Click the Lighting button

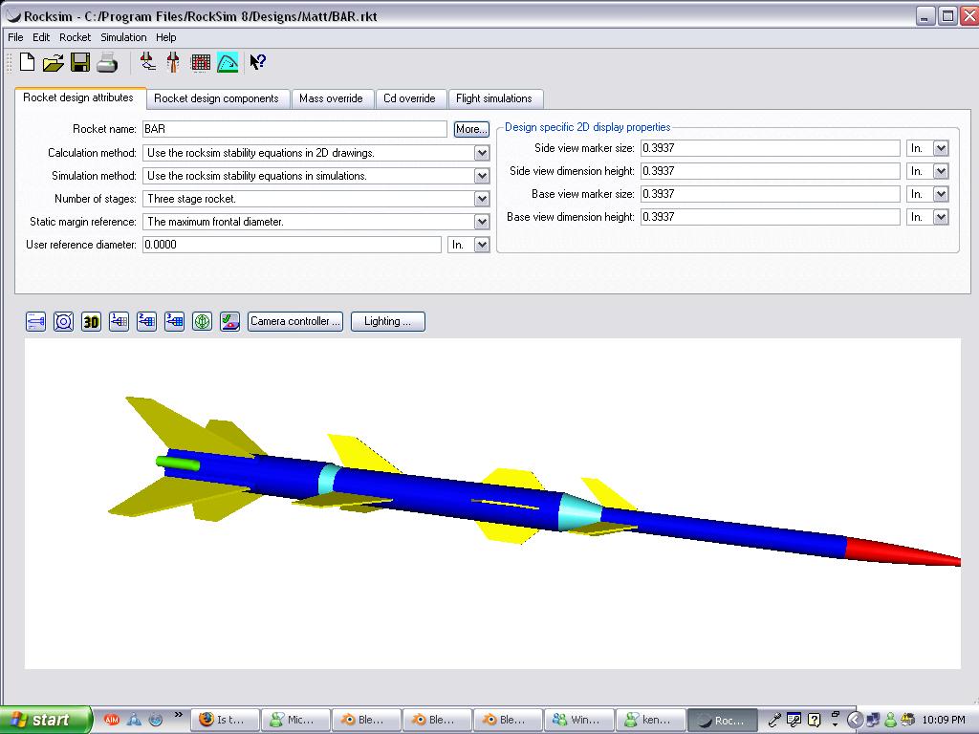pos(387,321)
